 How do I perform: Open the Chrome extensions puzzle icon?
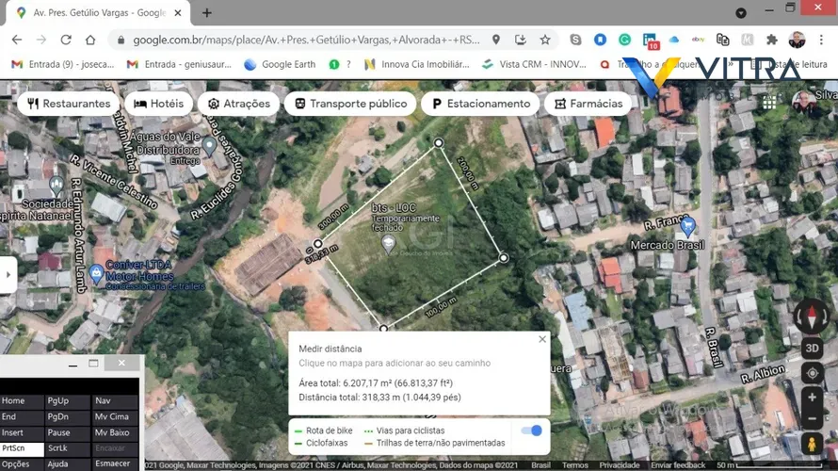pos(772,40)
